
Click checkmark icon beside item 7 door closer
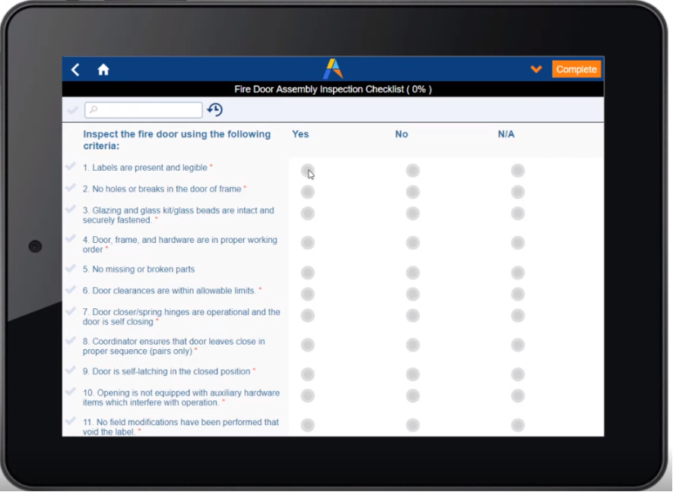tap(71, 311)
